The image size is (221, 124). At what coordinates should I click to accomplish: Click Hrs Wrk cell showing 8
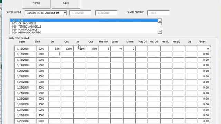[104, 49]
